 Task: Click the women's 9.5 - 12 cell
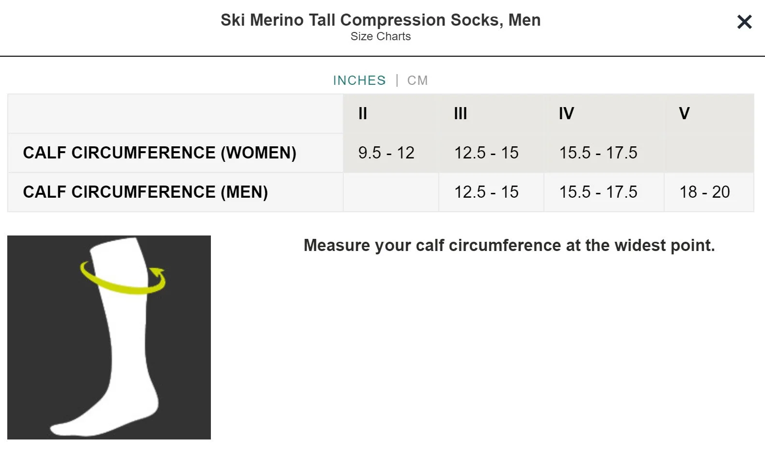[x=391, y=153]
